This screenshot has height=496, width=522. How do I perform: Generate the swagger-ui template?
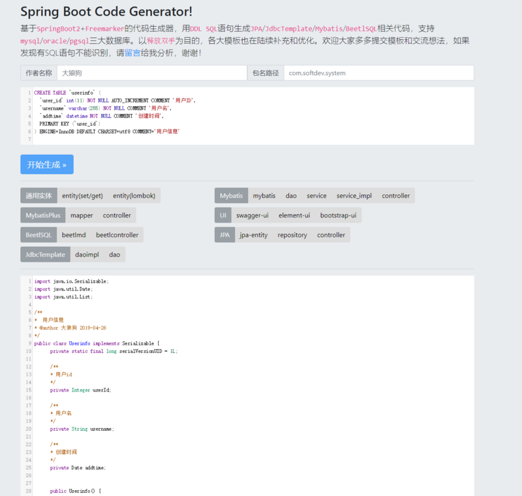pyautogui.click(x=253, y=215)
